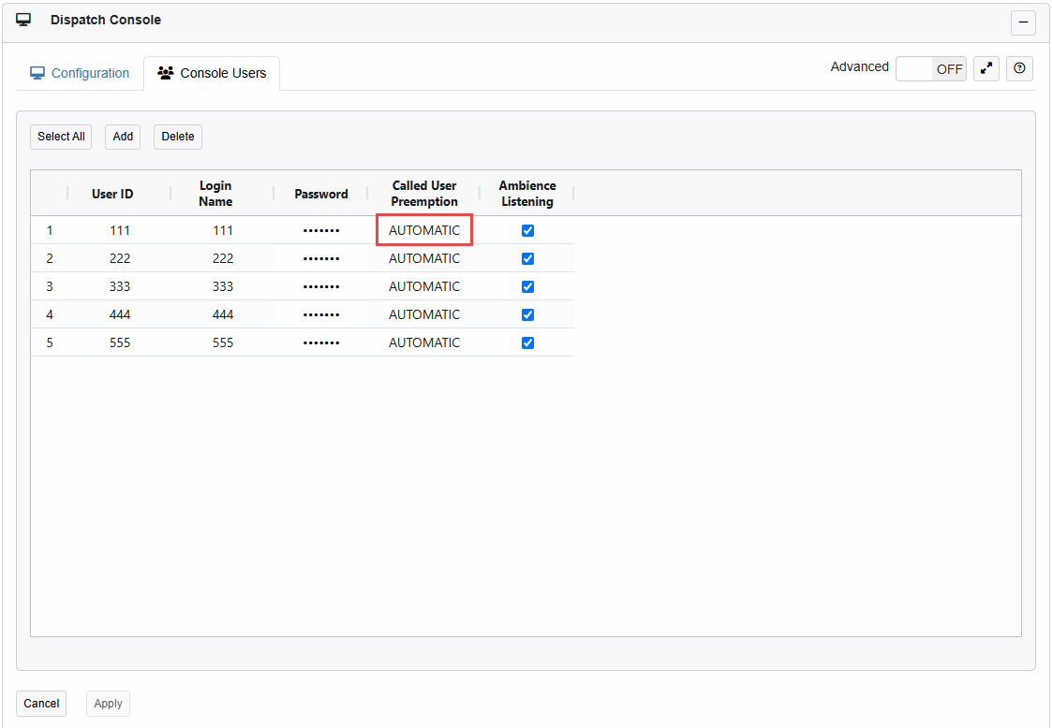Open Called User Preemption dropdown for user 111
This screenshot has height=728, width=1052.
click(x=423, y=230)
